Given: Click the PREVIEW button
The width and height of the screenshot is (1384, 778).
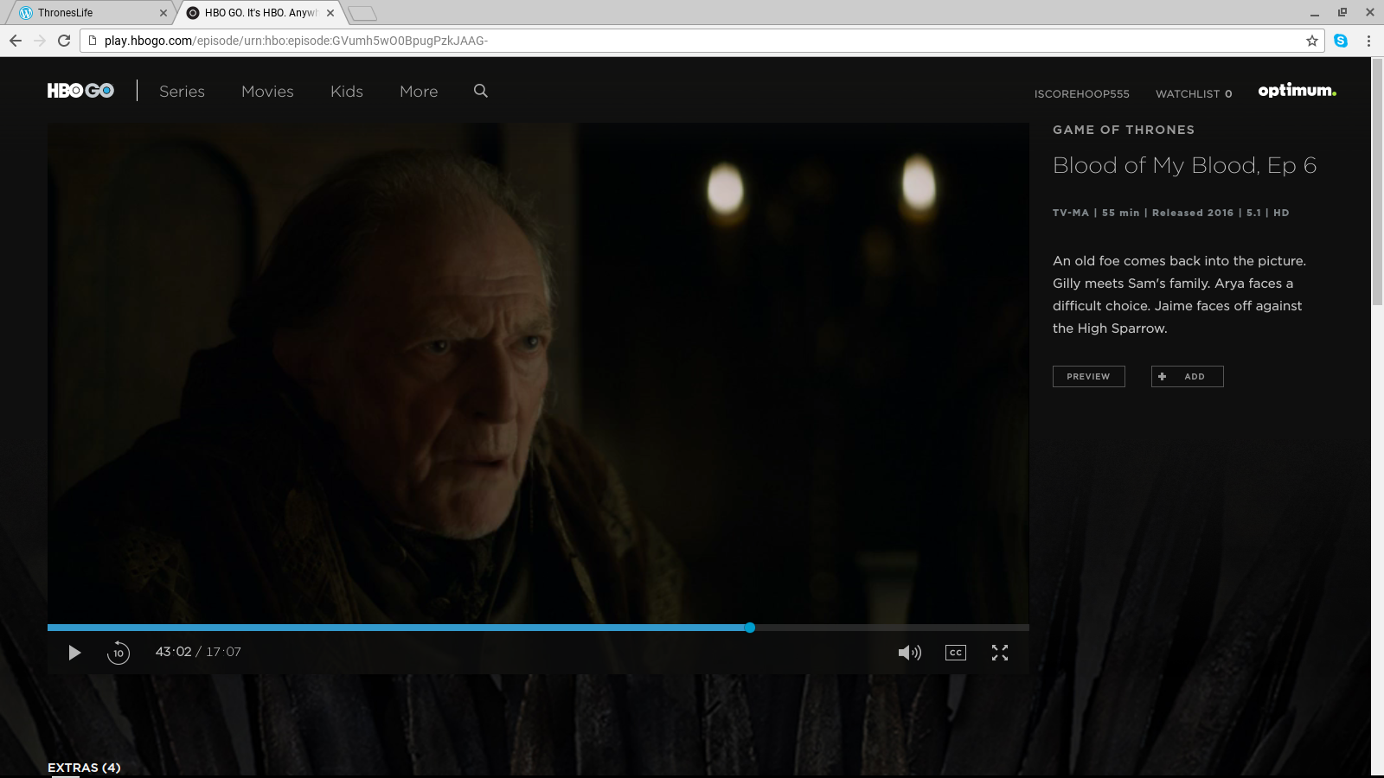Looking at the screenshot, I should (x=1088, y=376).
